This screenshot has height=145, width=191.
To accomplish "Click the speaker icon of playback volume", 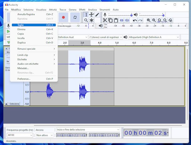I will (136, 15).
